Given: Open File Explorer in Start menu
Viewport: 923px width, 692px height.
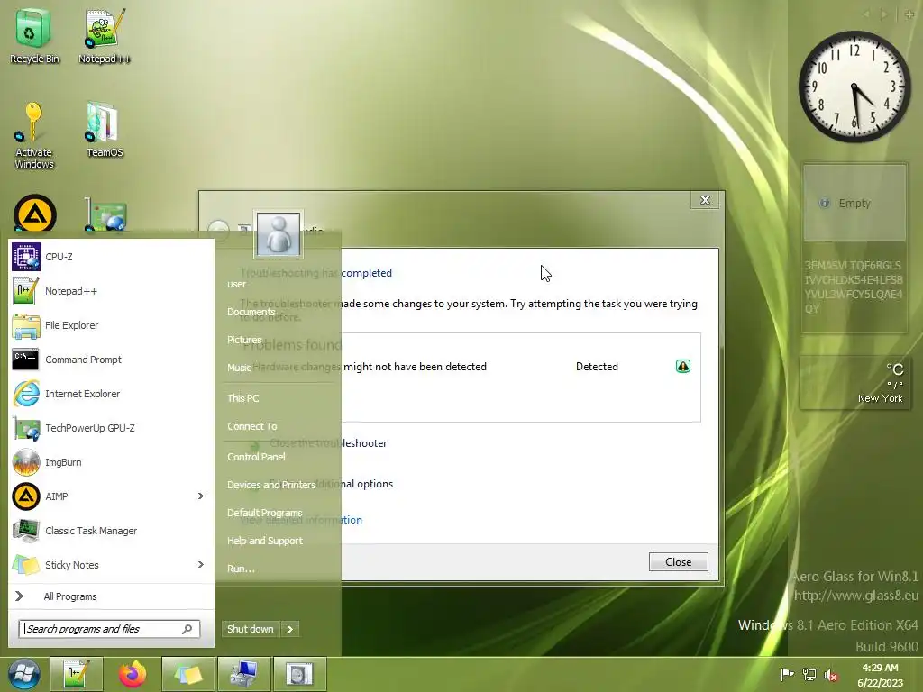Looking at the screenshot, I should (111, 325).
